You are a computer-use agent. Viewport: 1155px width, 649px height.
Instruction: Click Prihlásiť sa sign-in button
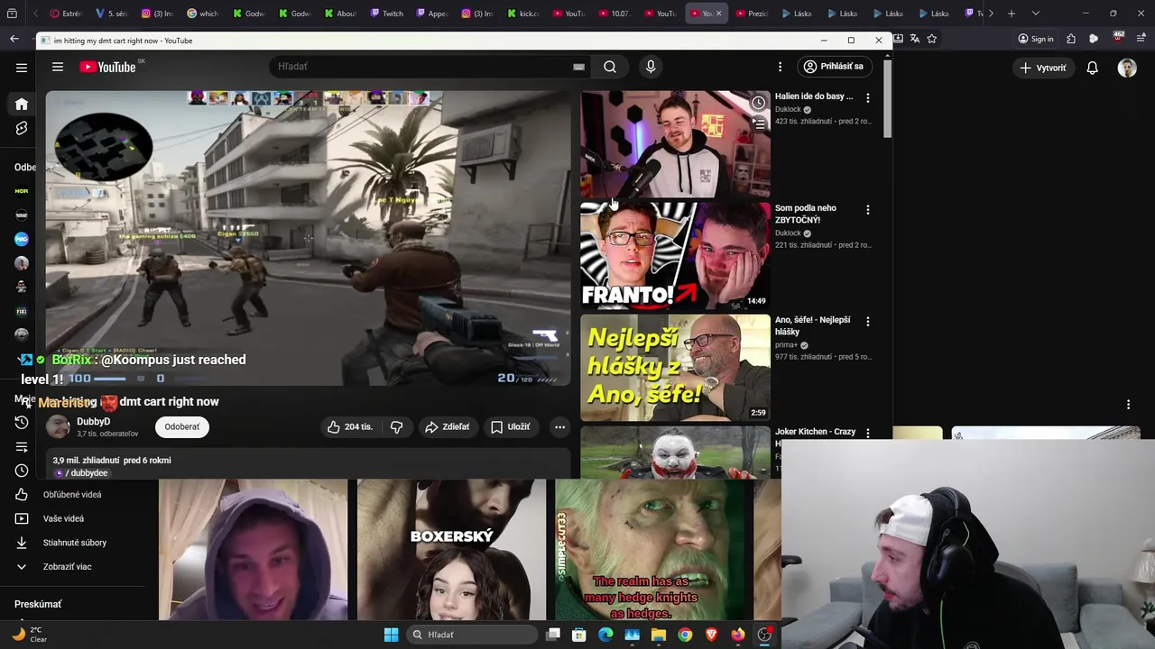point(833,67)
